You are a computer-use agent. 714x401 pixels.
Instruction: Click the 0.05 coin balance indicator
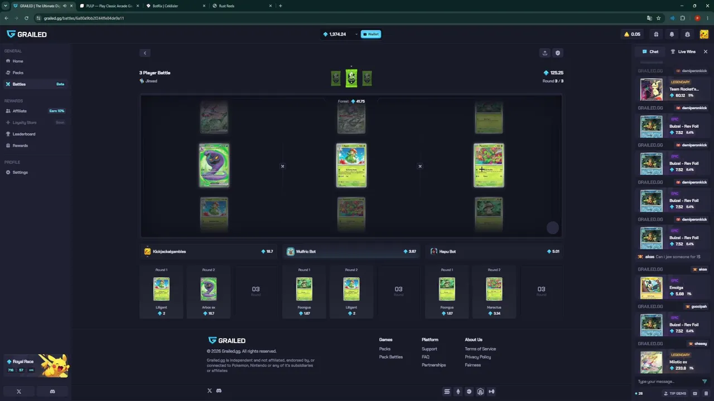coord(632,35)
